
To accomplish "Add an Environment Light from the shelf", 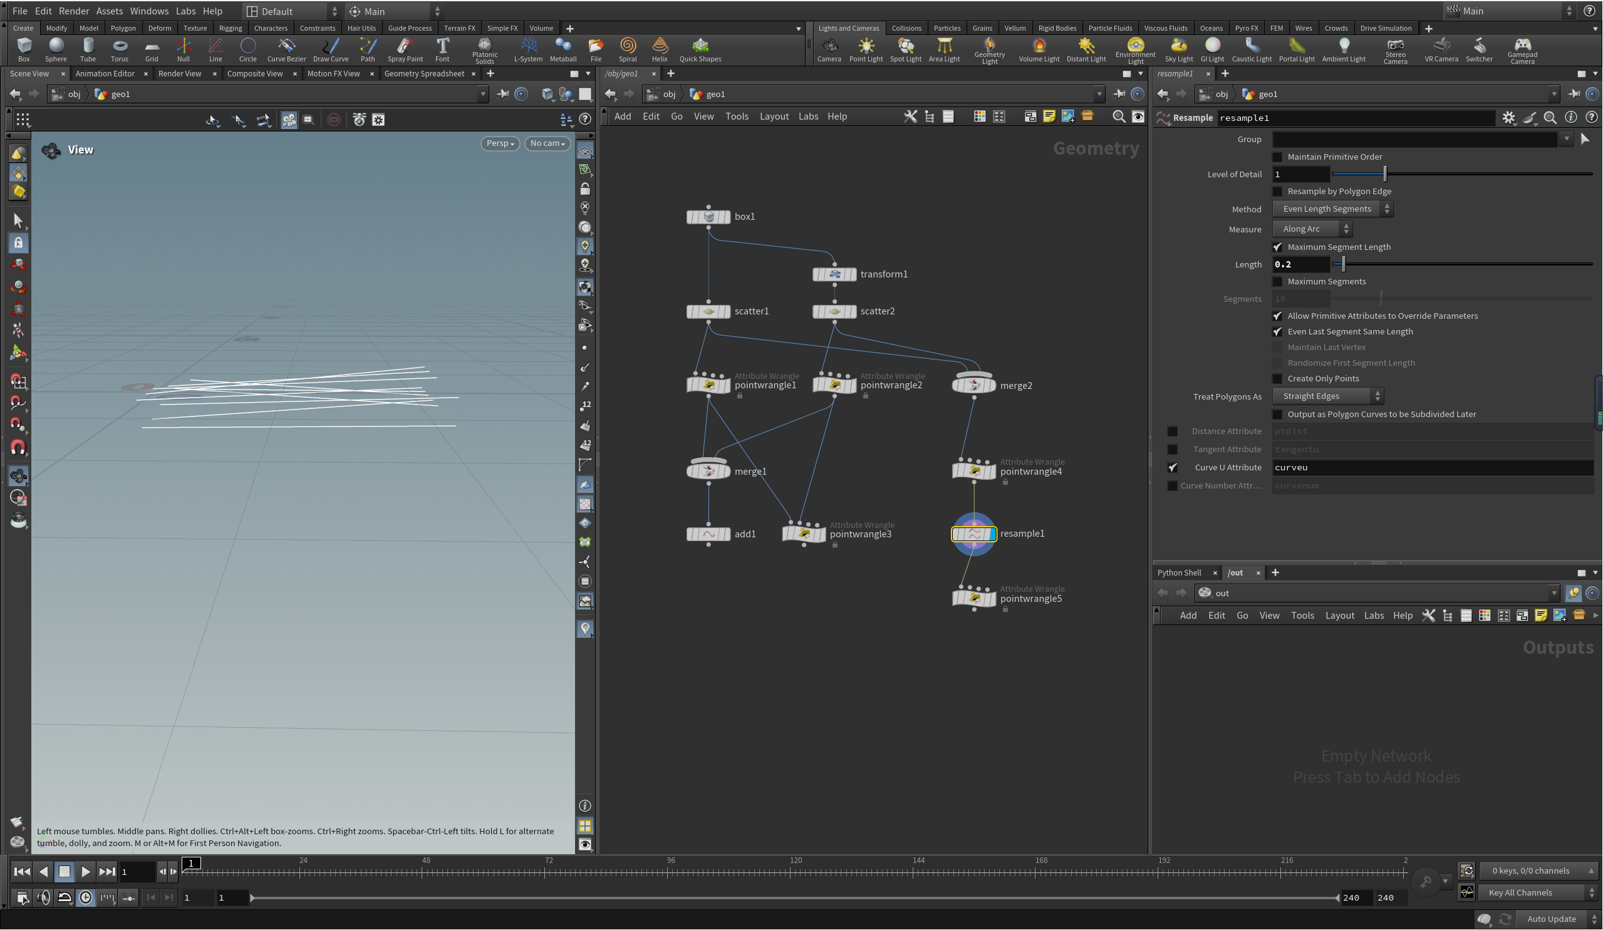I will point(1135,51).
